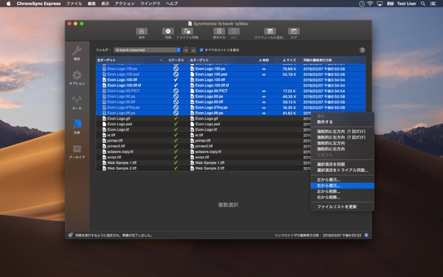The image size is (443, 277).
Task: Click the 保存 (Save) toolbar icon
Action: point(141,32)
